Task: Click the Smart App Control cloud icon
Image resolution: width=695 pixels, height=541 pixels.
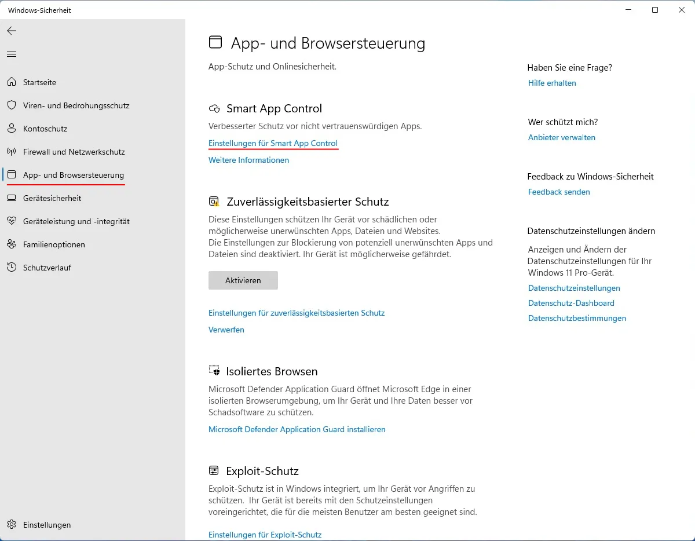Action: point(214,109)
